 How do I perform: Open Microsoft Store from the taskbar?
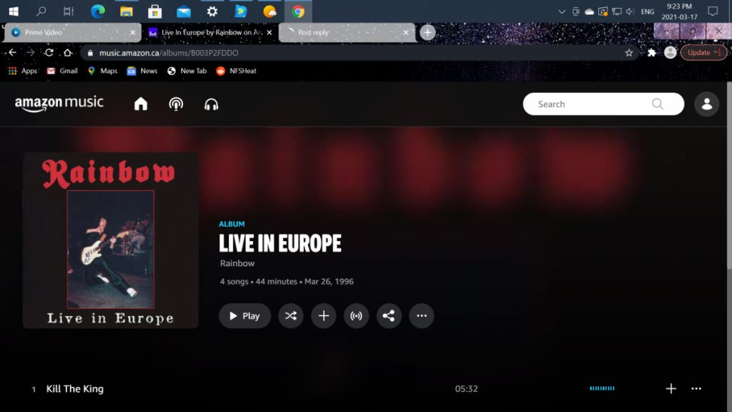coord(155,11)
